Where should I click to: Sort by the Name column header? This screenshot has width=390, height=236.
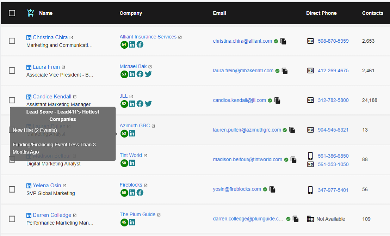click(46, 13)
